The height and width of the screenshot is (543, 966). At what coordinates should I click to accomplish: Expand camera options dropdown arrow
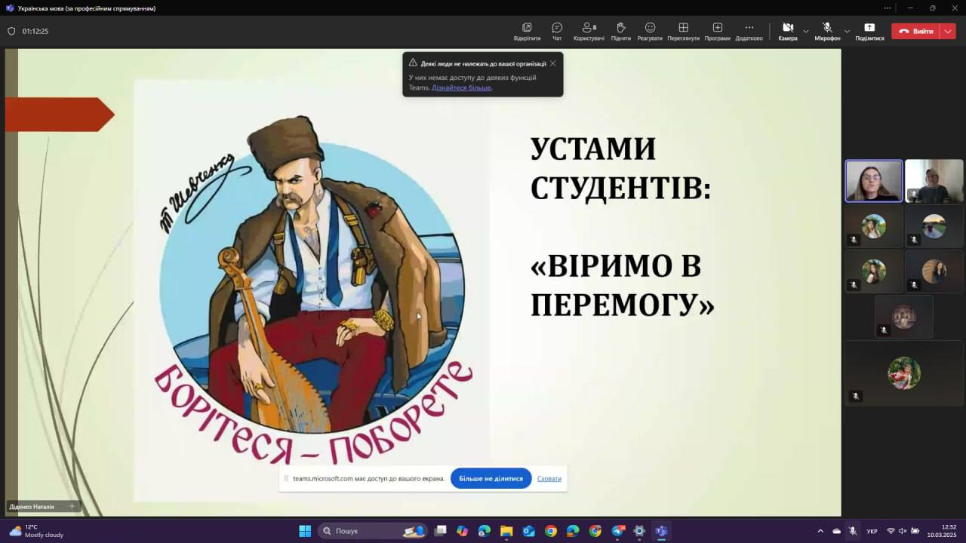tap(806, 32)
